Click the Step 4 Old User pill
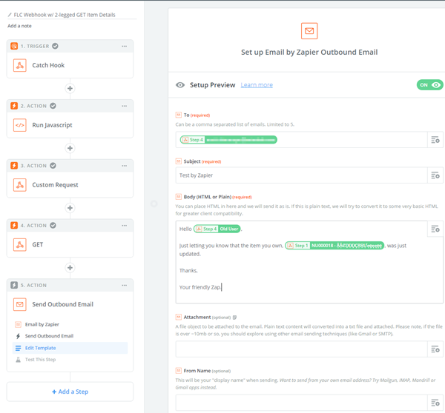 tap(217, 229)
